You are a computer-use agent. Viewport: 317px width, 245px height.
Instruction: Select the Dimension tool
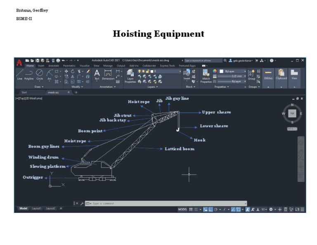tap(108, 75)
